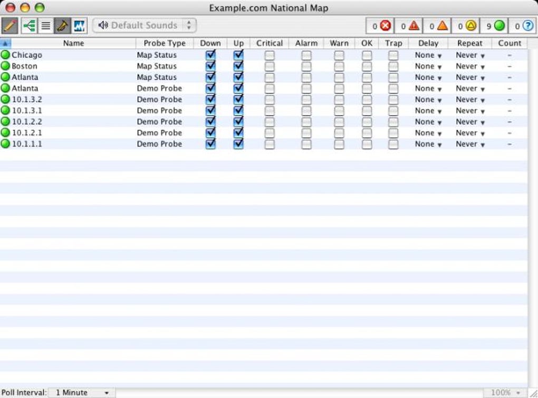This screenshot has height=398, width=538.
Task: Enable the OK checkbox for 10.1.2.2
Action: point(367,122)
